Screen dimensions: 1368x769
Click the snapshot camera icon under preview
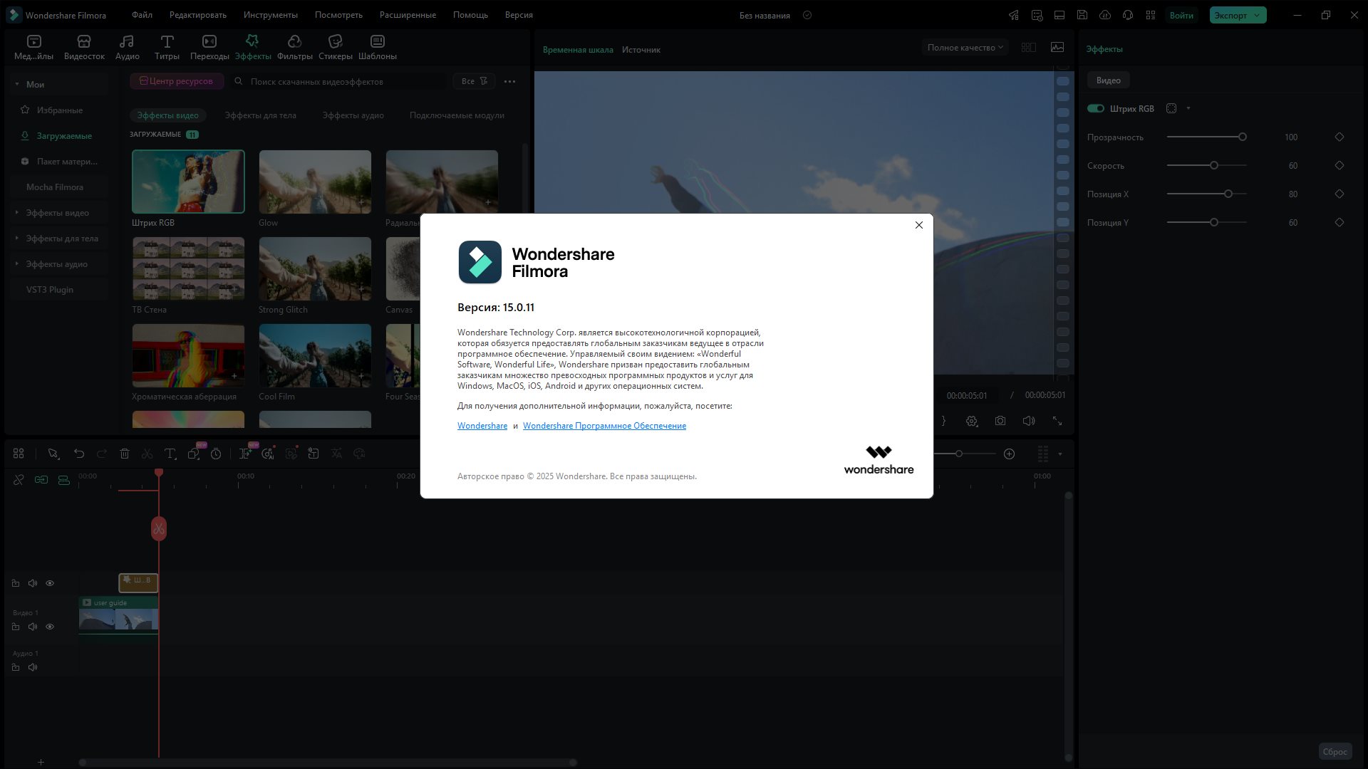pos(1000,421)
